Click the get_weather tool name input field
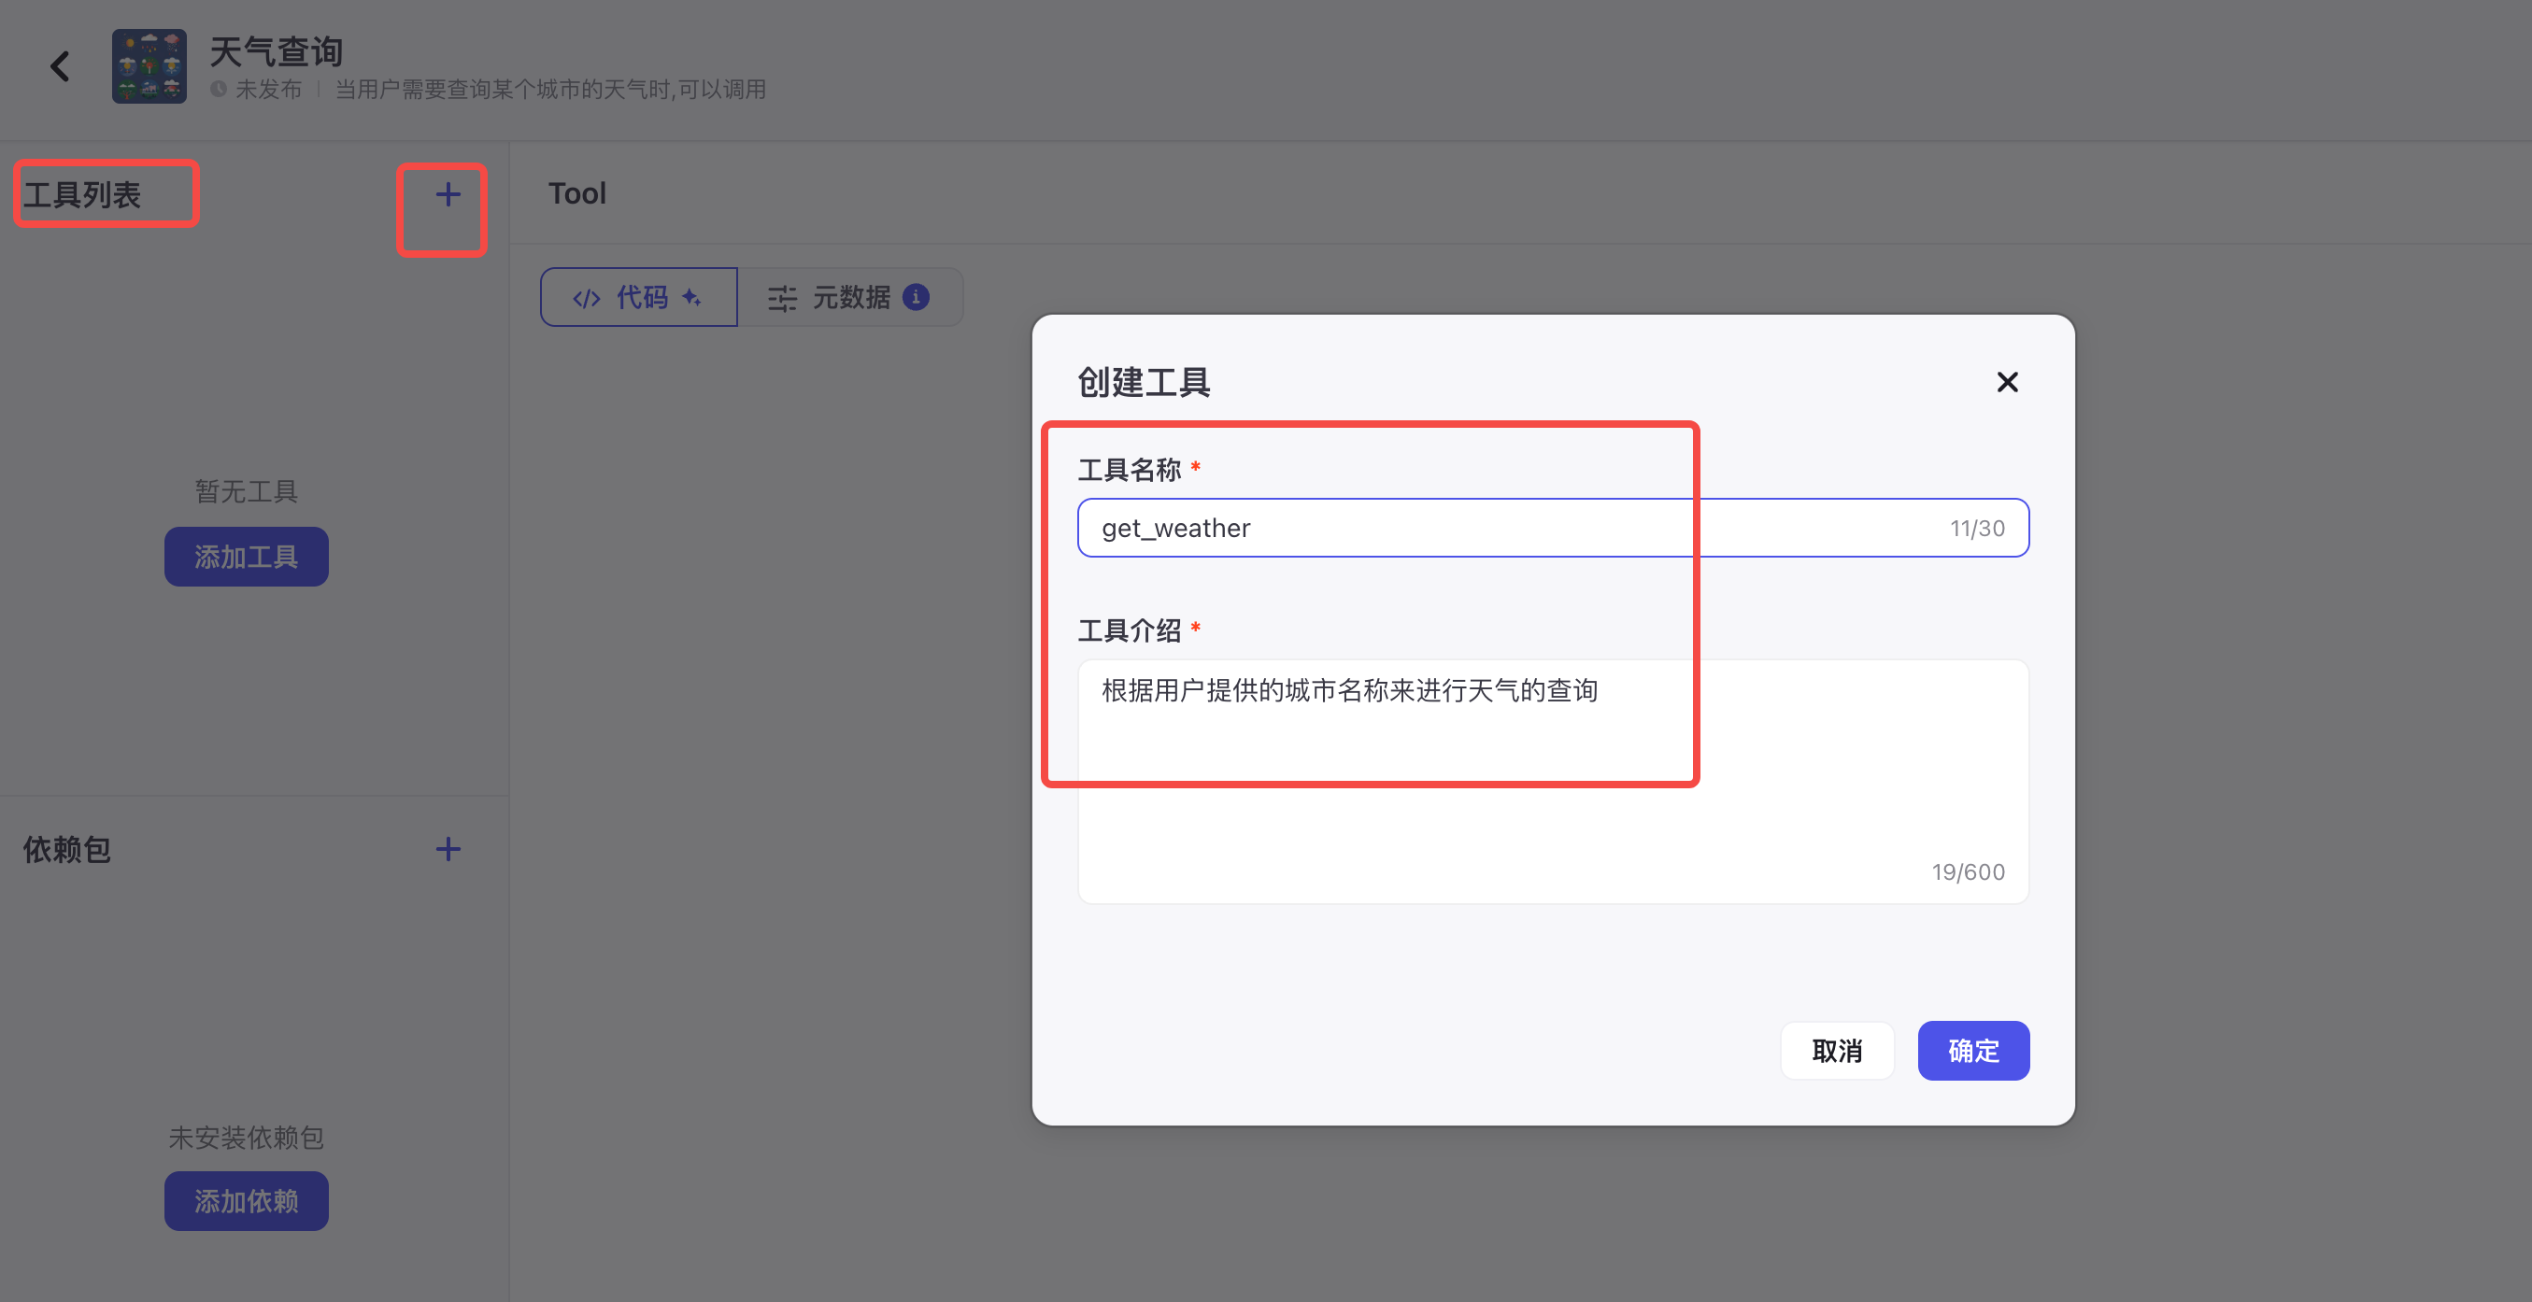Screen dimensions: 2532x1302 tap(1425, 528)
